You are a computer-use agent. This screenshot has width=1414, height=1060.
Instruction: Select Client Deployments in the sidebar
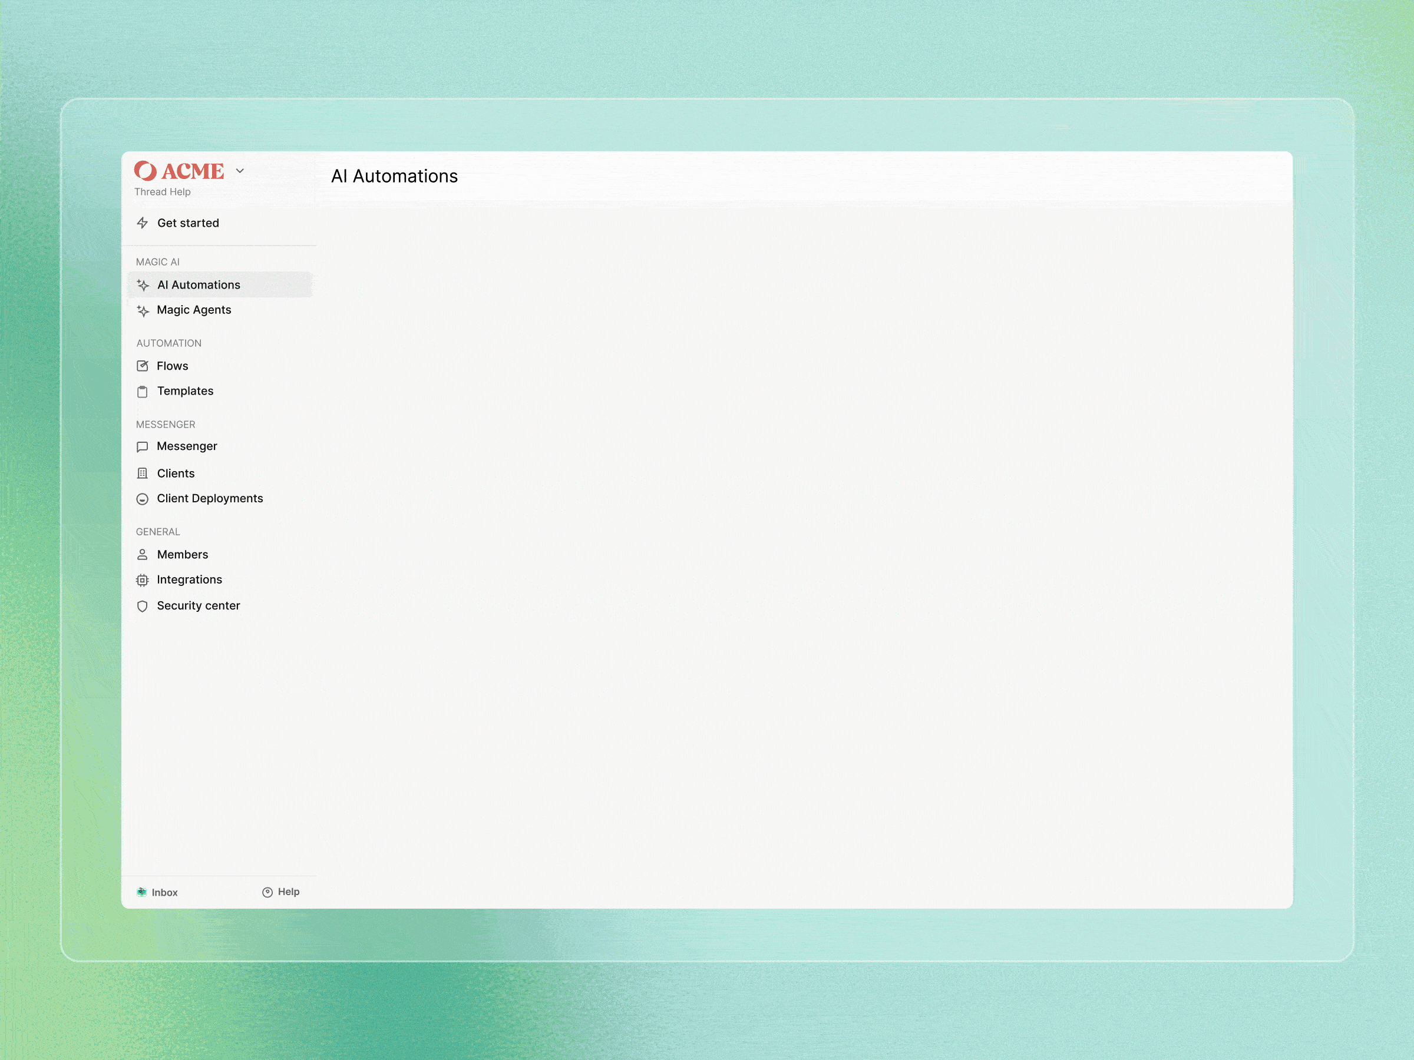(x=210, y=498)
